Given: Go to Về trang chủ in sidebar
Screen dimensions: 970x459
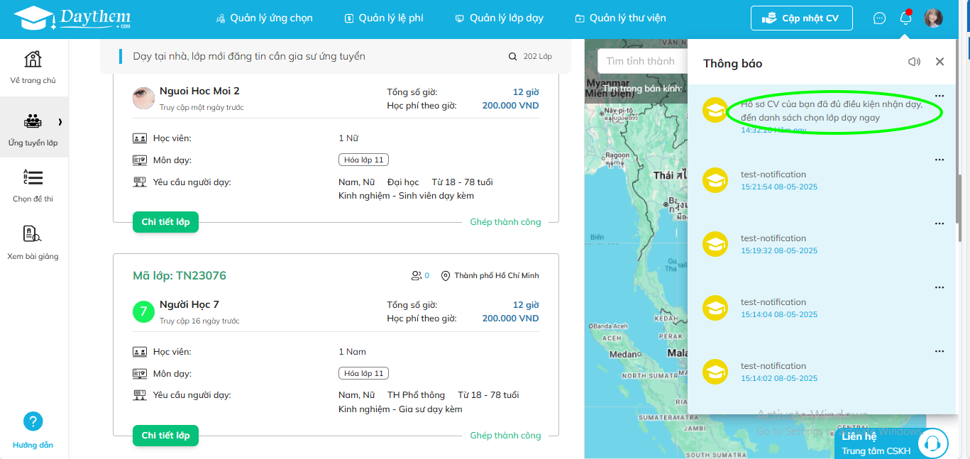Looking at the screenshot, I should (33, 67).
